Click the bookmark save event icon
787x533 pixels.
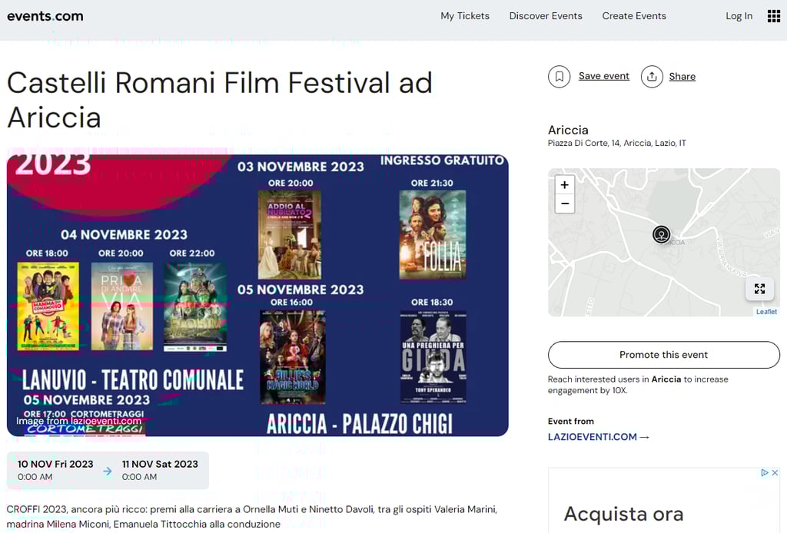coord(560,77)
